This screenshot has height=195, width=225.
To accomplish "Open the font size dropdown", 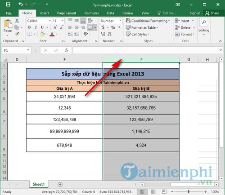I will (62, 21).
